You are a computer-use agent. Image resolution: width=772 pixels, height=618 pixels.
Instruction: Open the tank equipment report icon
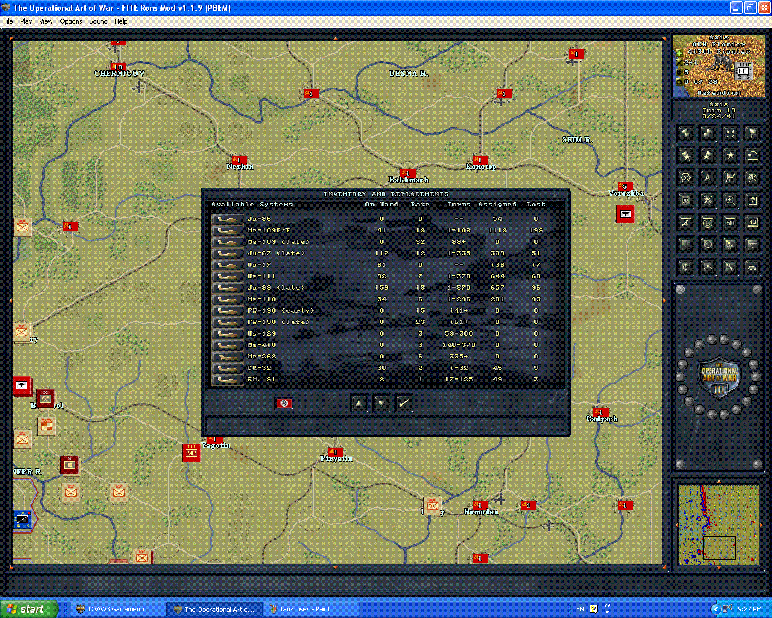pyautogui.click(x=752, y=267)
